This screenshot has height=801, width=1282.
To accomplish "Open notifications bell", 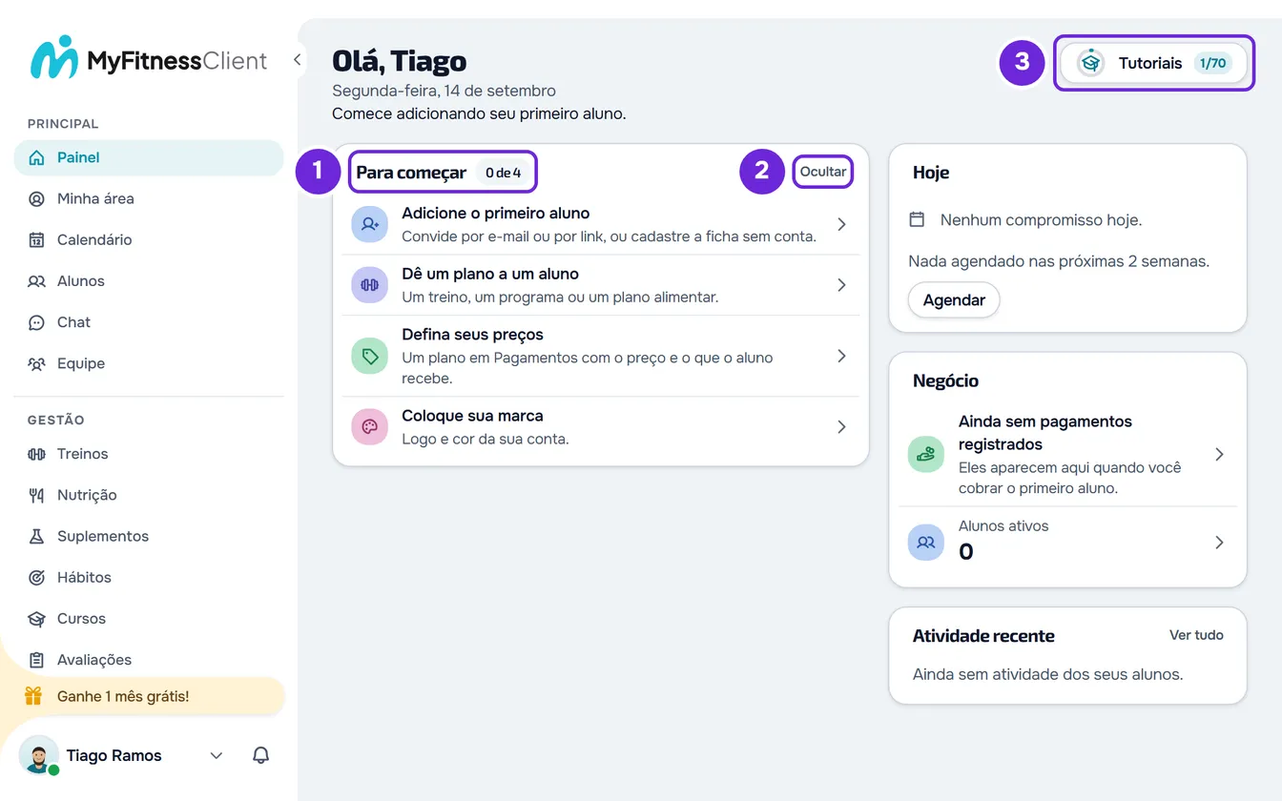I will (260, 755).
